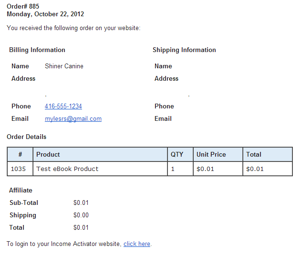Viewport: 300px width, 256px height.
Task: Click the Billing Information heading
Action: tap(37, 50)
